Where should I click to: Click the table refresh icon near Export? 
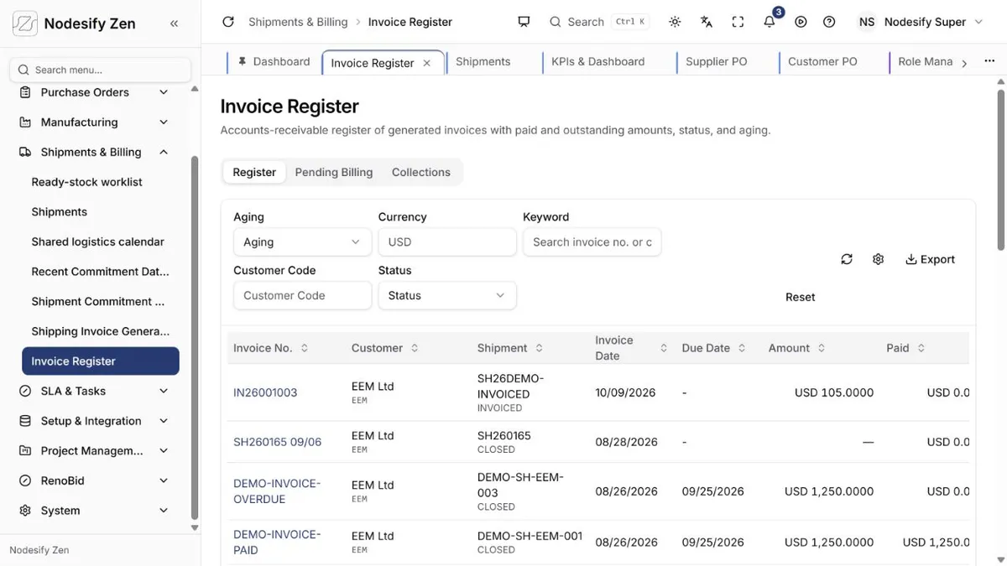847,259
